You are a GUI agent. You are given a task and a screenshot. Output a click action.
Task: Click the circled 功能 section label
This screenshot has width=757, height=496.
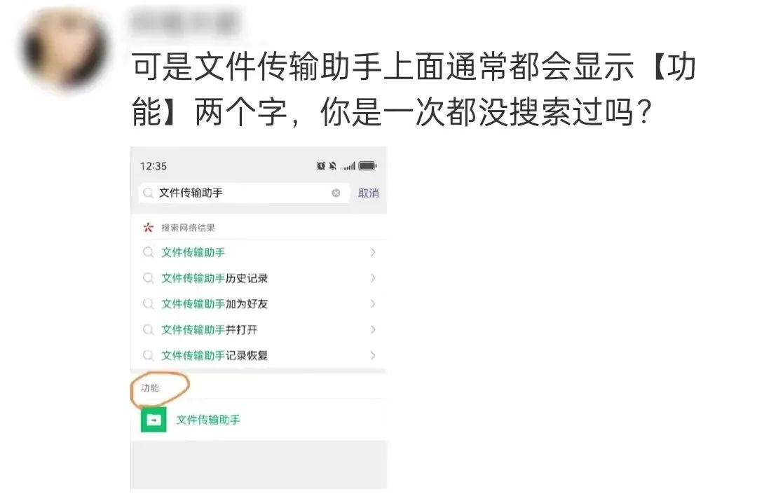[x=150, y=388]
